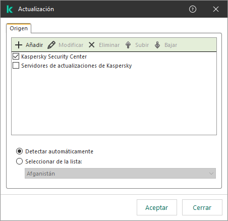Select Detectar automáticamente radio button
The height and width of the screenshot is (221, 228).
click(19, 151)
